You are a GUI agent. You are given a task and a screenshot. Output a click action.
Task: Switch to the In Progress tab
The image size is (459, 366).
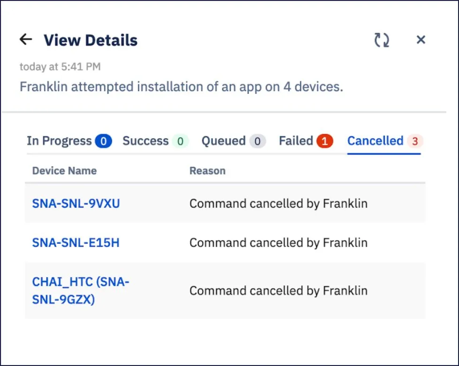[69, 141]
